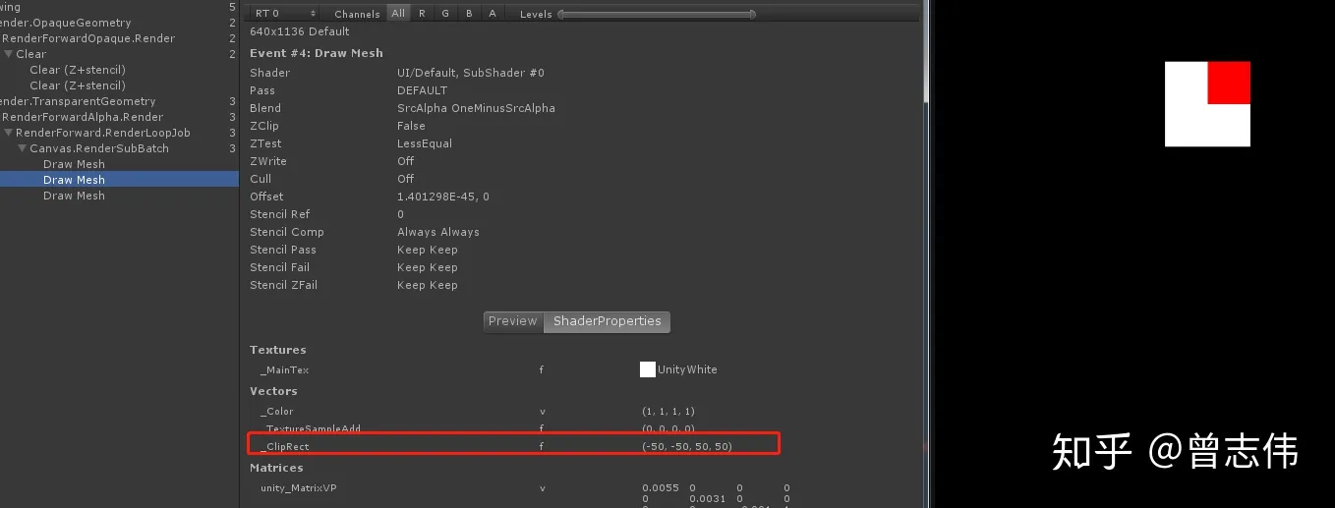This screenshot has height=508, width=1335.
Task: Select the B channel button
Action: point(469,14)
